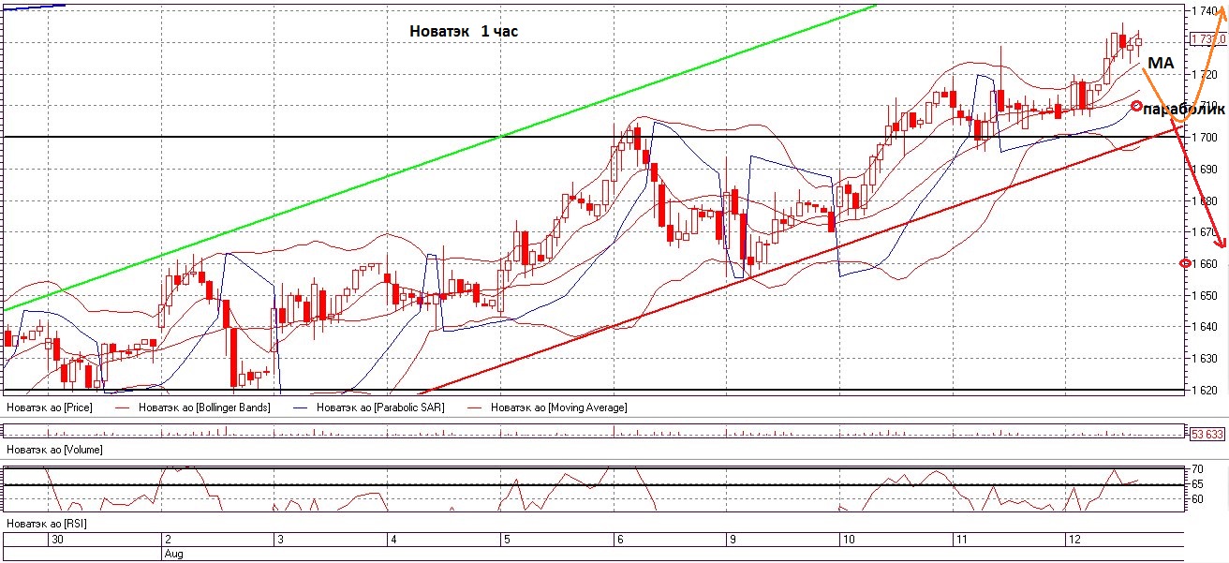Click the 'MA' annotation label
The height and width of the screenshot is (563, 1229).
pyautogui.click(x=1161, y=63)
